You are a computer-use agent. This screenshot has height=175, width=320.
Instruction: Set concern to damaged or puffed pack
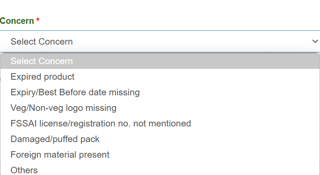[55, 139]
